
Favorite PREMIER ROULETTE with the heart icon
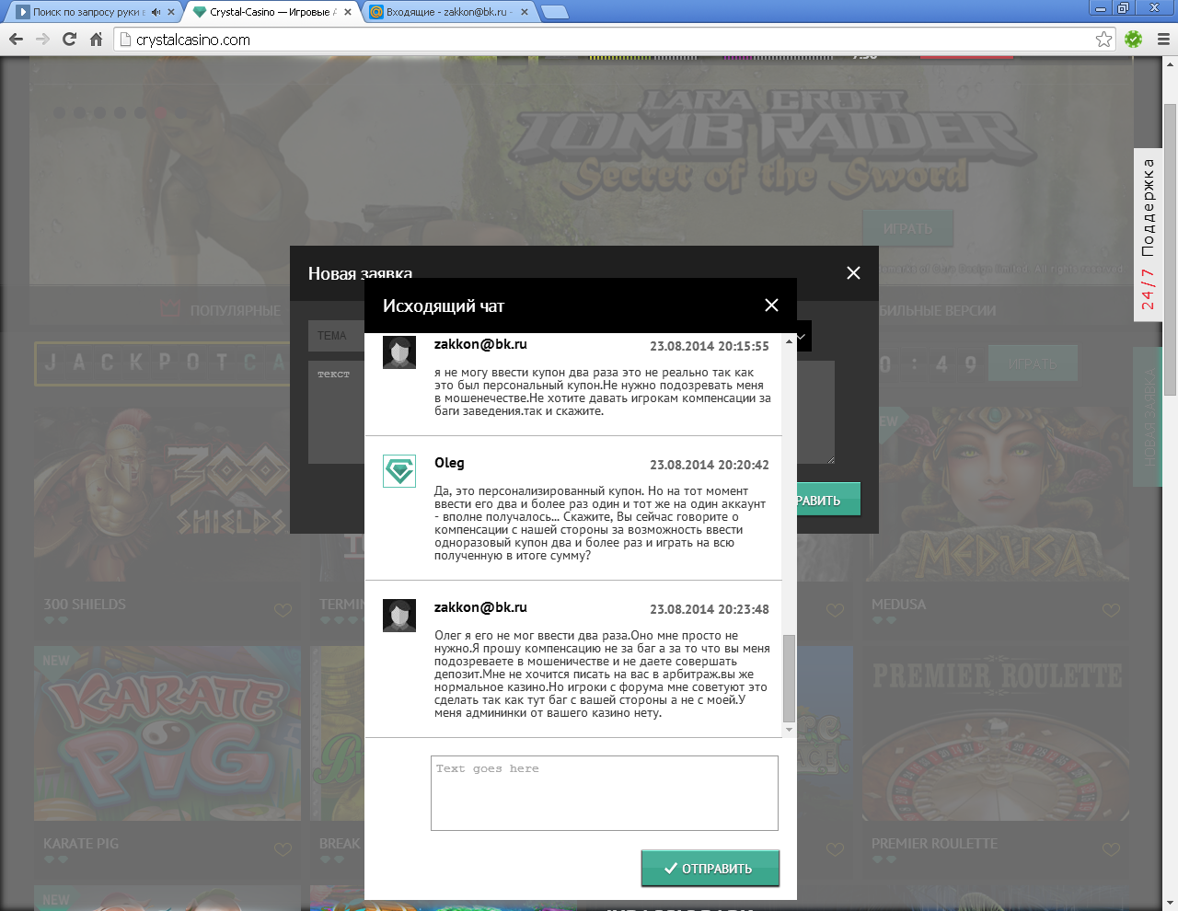pos(1111,849)
